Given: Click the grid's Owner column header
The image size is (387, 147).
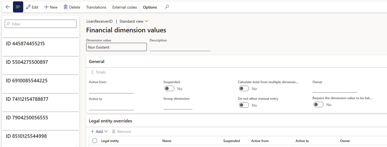Looking at the screenshot, I should 345,141.
